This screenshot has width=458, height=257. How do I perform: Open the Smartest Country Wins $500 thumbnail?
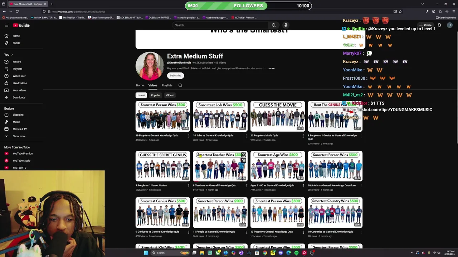[335, 213]
